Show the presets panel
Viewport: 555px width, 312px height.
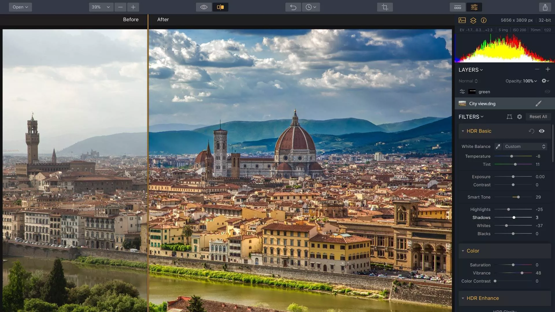tap(458, 7)
